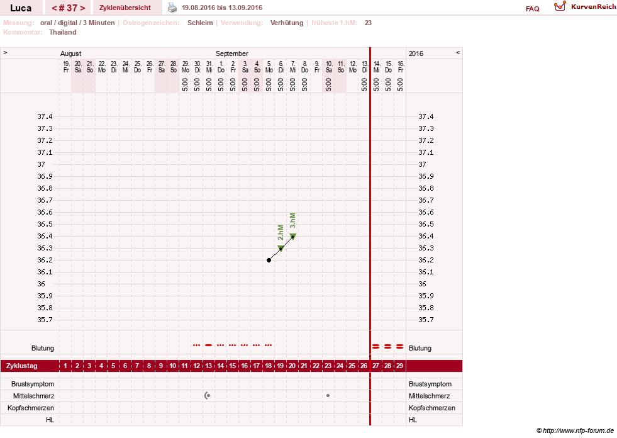
Task: Select the 2.hM green triangle marker
Action: (x=281, y=248)
